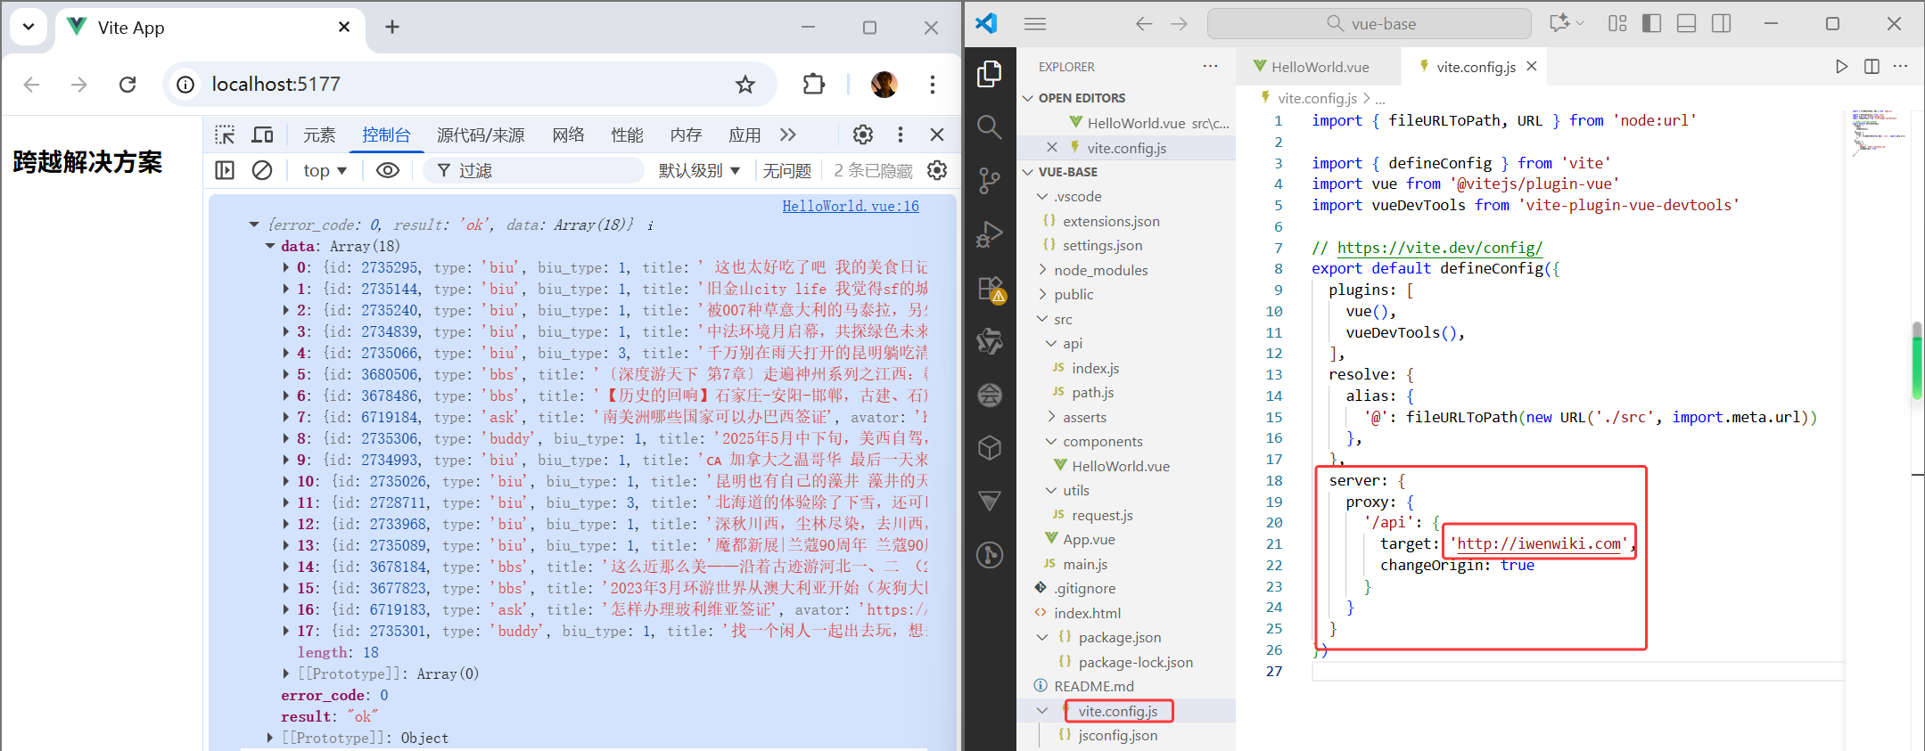This screenshot has width=1925, height=751.
Task: Open Extensions view with warning badge
Action: 991,289
